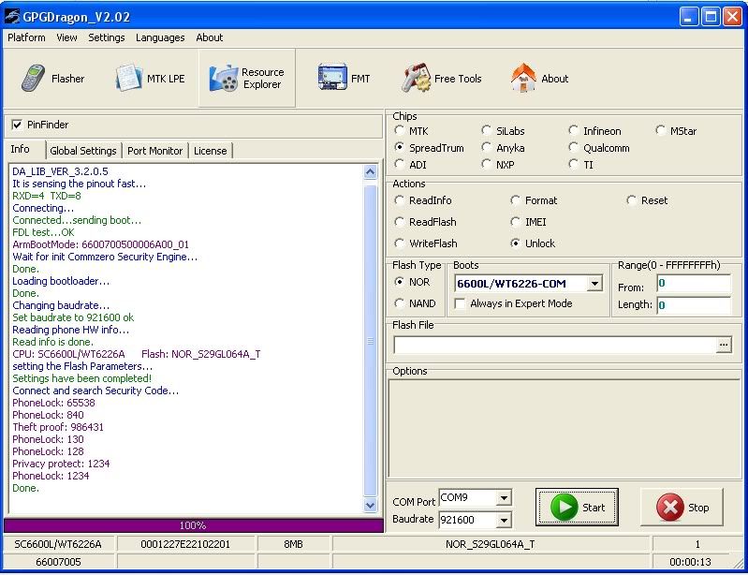
Task: Select the Anyka chip option
Action: (x=486, y=147)
